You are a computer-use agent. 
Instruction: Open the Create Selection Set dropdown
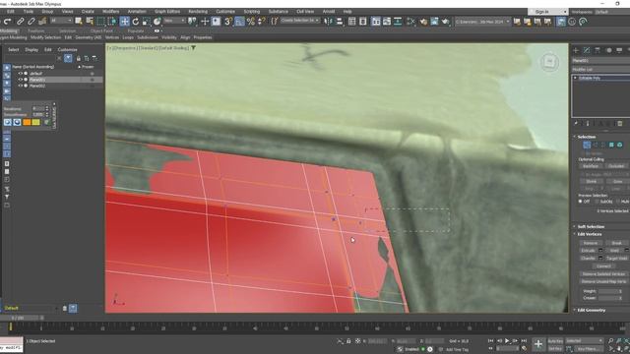point(299,21)
